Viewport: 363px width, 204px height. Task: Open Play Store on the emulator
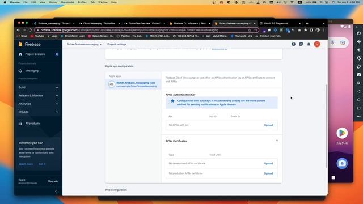(x=342, y=133)
